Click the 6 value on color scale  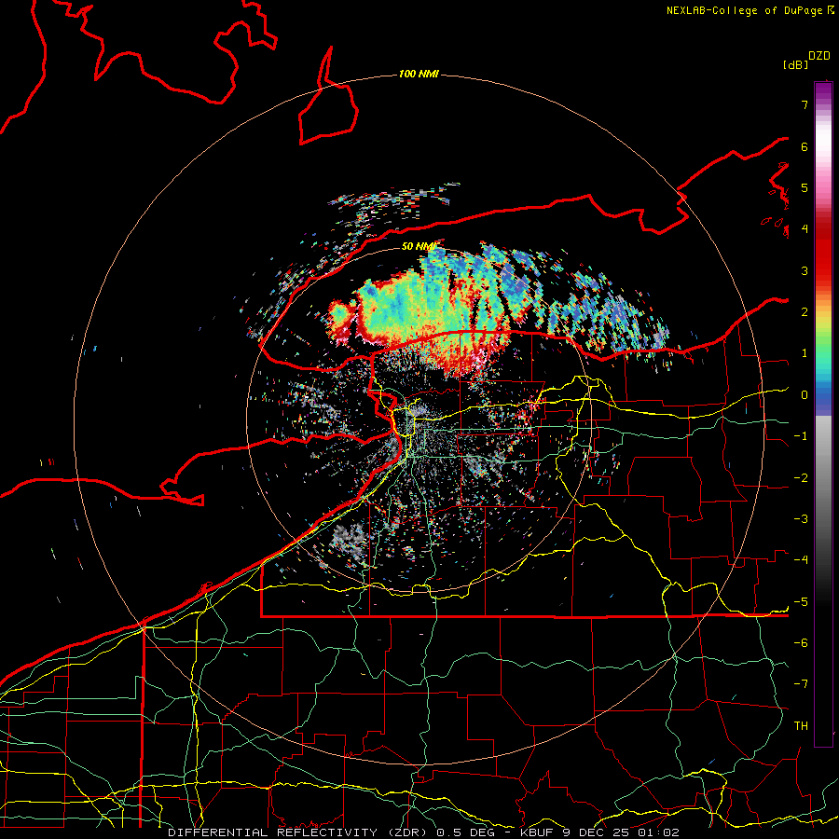coord(805,146)
